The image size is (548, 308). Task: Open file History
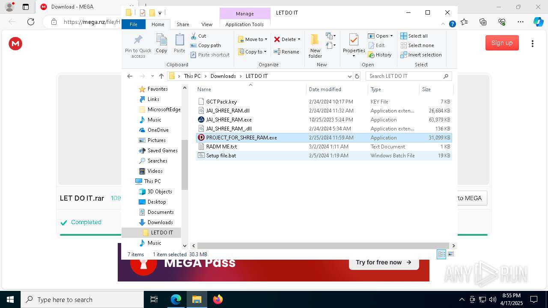coord(380,55)
